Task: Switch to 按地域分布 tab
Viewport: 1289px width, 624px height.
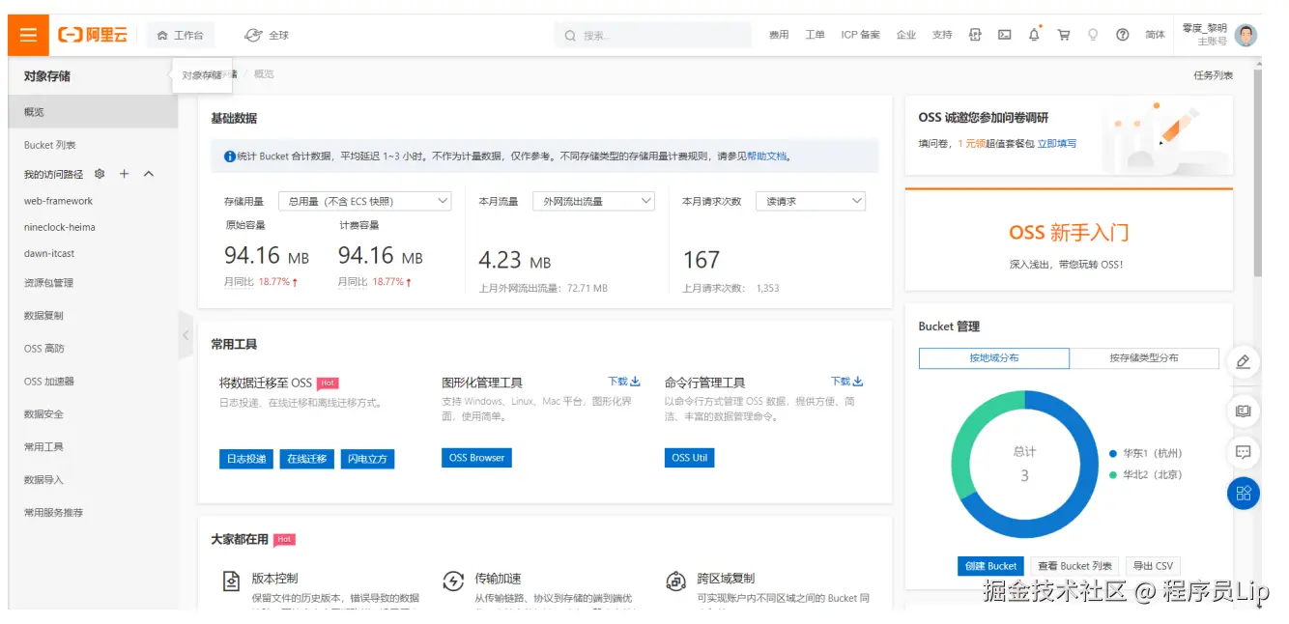Action: [x=994, y=358]
